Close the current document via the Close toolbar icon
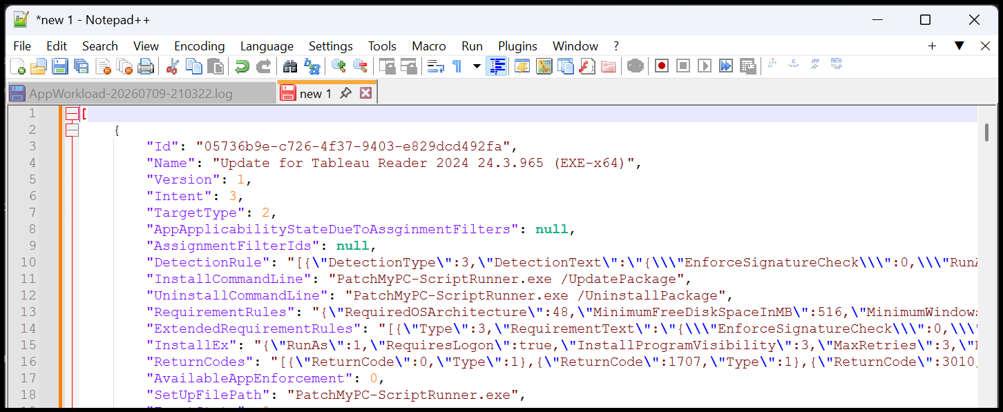This screenshot has width=1003, height=412. point(103,66)
